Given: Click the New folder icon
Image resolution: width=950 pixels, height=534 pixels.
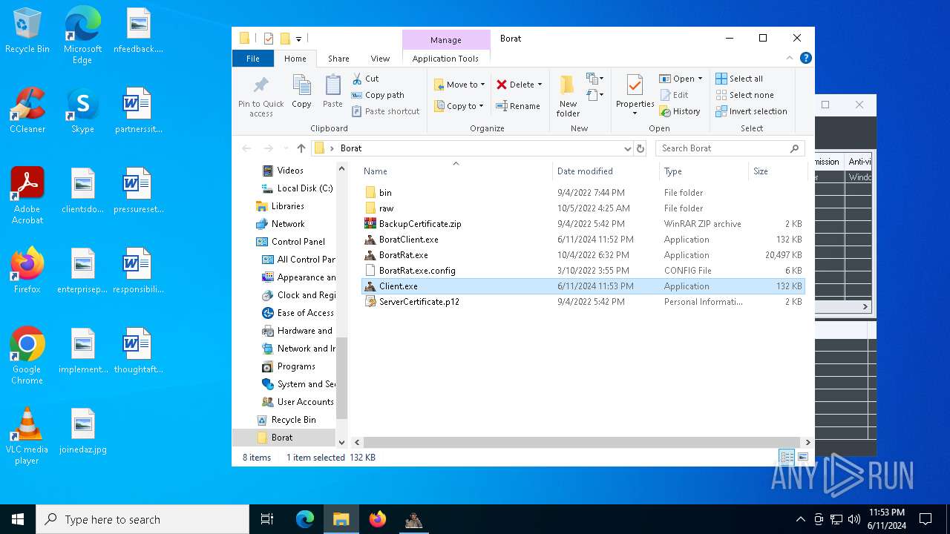Looking at the screenshot, I should click(568, 86).
